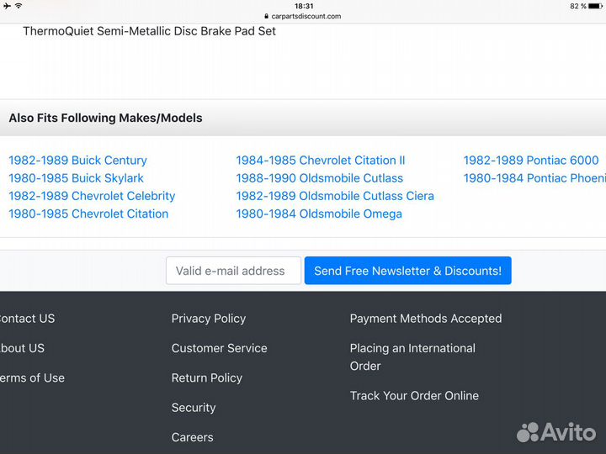Viewport: 606px width, 454px height.
Task: Open the 1982-1989 Pontiac 6000 link
Action: 531,161
